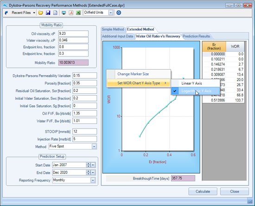Screen dimensions: 255x206
Task: Click the Close button at bottom right
Action: (x=235, y=192)
